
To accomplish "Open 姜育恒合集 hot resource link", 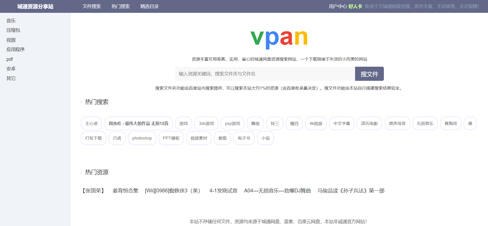I will pyautogui.click(x=125, y=191).
